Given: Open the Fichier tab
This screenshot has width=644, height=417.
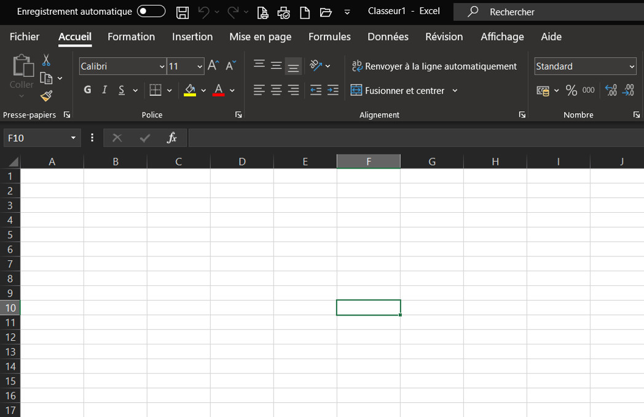Looking at the screenshot, I should (x=25, y=37).
